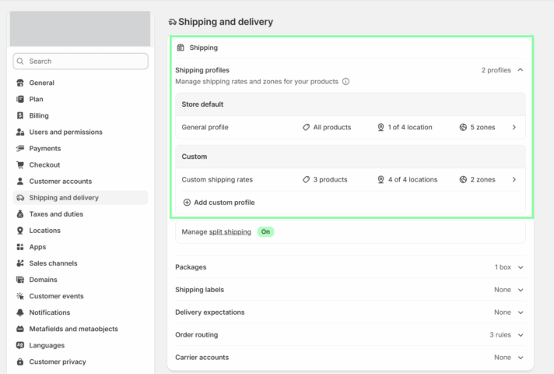Open General settings in sidebar

pyautogui.click(x=81, y=83)
